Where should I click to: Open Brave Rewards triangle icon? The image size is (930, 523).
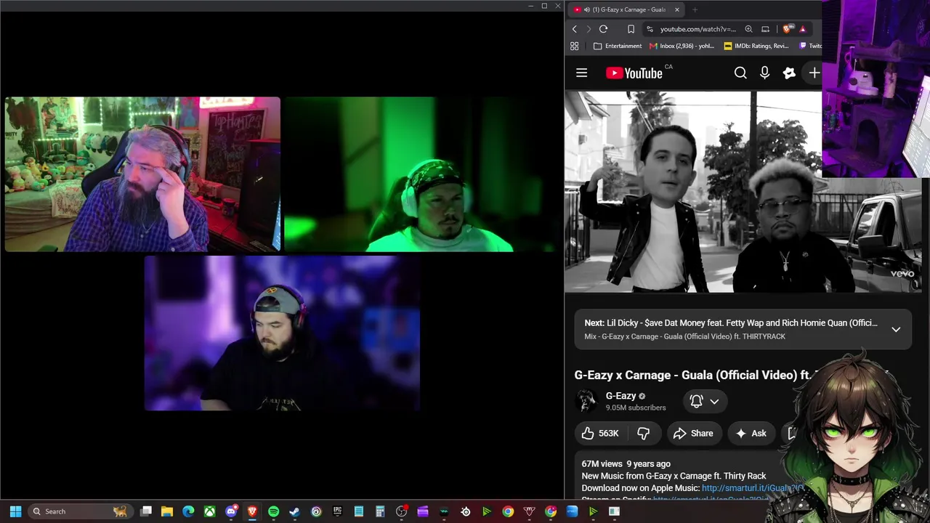[x=802, y=29]
